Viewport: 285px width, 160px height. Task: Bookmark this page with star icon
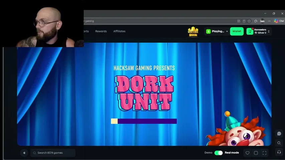click(x=249, y=21)
